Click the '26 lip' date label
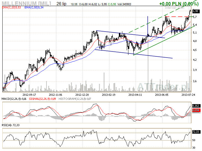 pos(61,4)
